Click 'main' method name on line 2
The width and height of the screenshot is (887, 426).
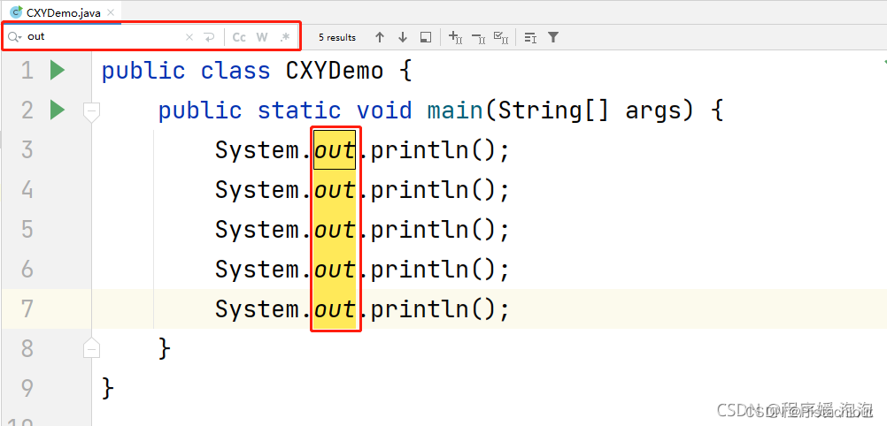(x=455, y=110)
